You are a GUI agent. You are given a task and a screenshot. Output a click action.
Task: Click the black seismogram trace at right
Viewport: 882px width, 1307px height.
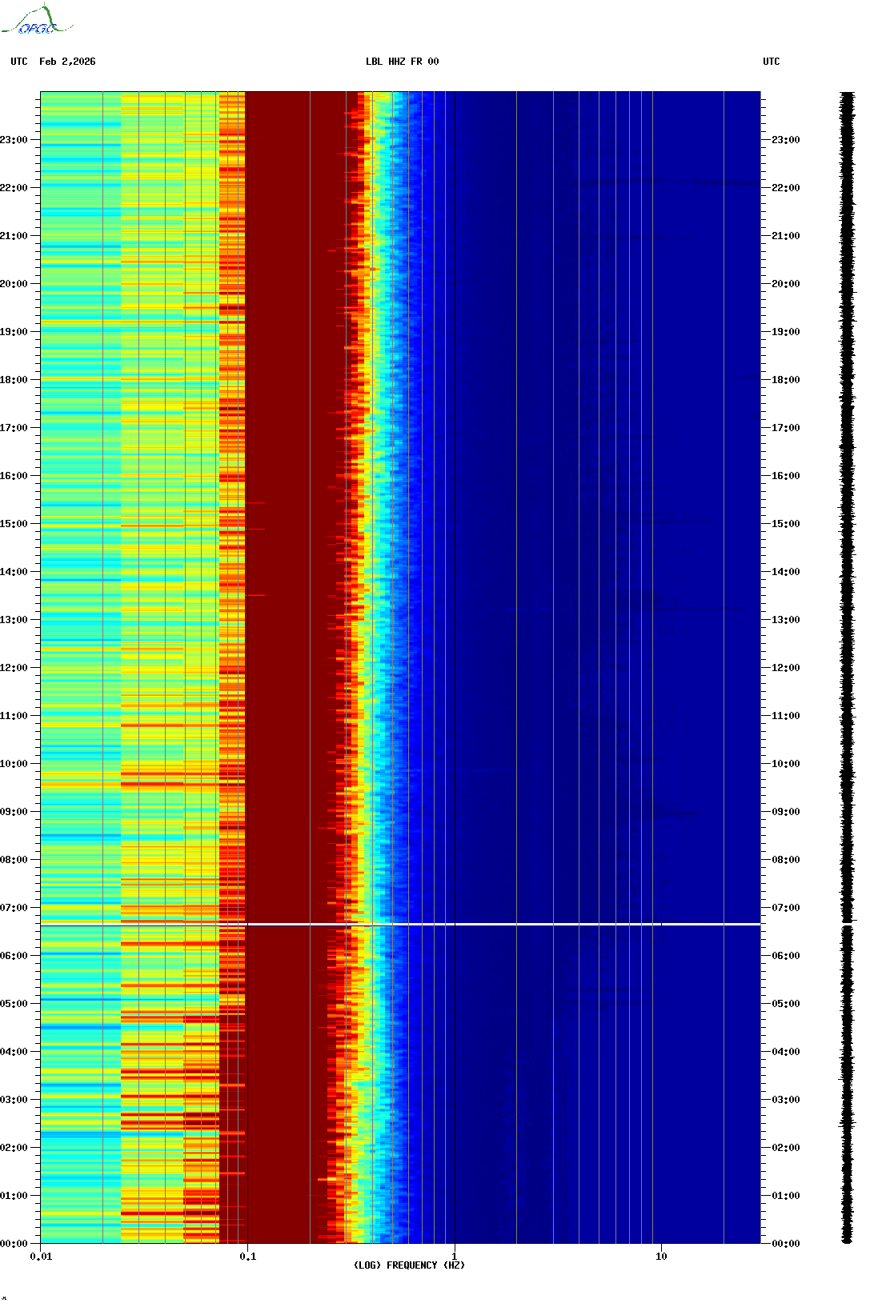(847, 640)
